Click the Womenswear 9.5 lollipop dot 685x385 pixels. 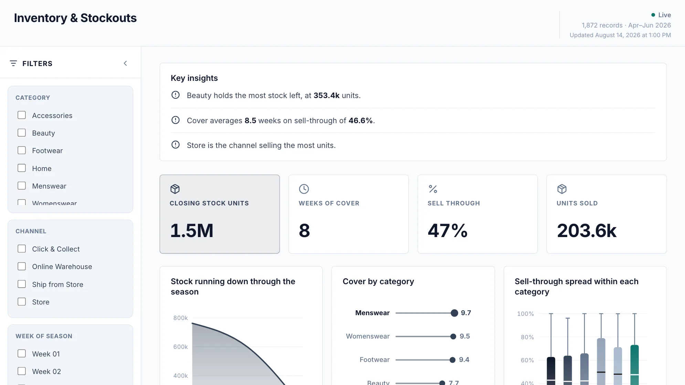pyautogui.click(x=453, y=336)
